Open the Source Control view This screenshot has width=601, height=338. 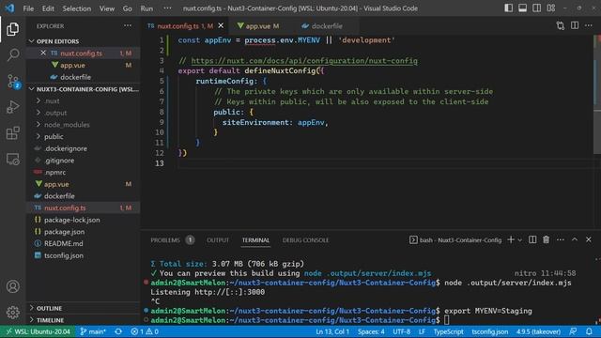click(x=12, y=82)
